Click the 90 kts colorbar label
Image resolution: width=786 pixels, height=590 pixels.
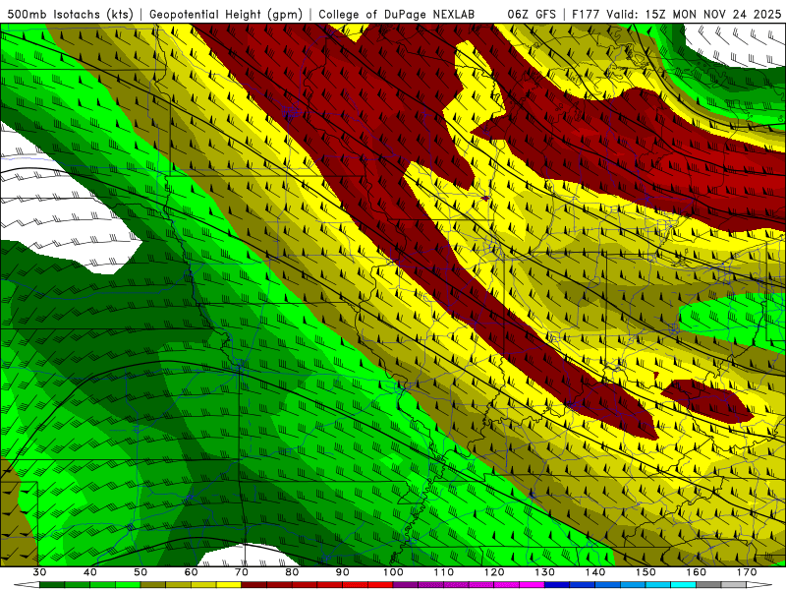[x=343, y=572]
